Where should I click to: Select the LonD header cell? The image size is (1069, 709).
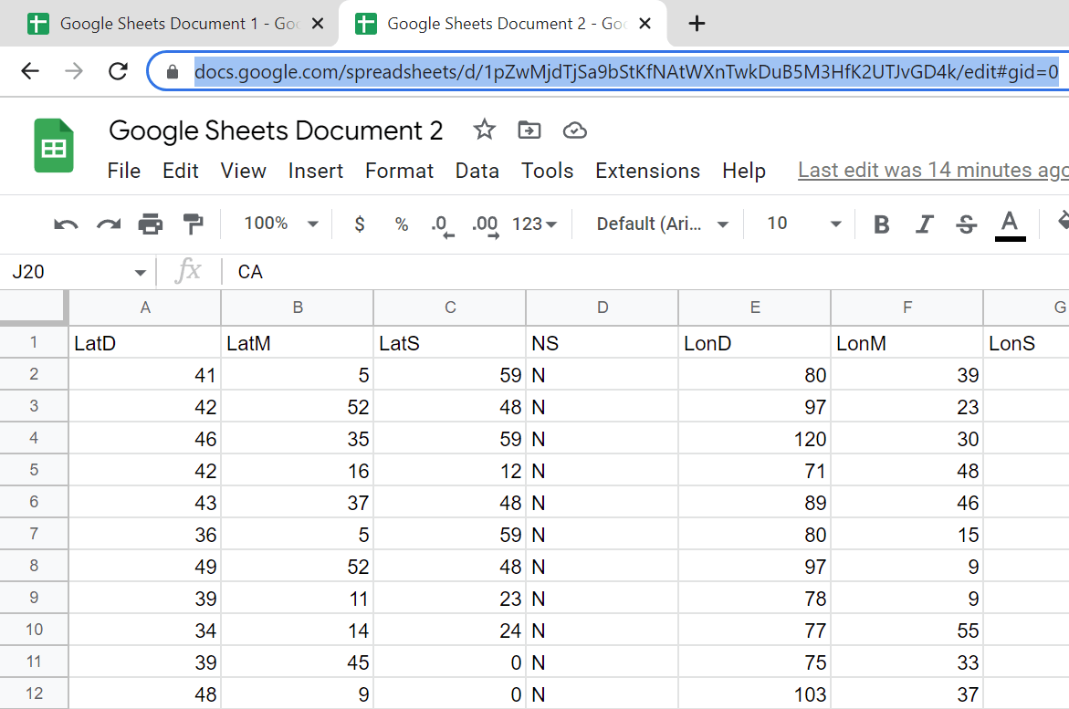755,342
